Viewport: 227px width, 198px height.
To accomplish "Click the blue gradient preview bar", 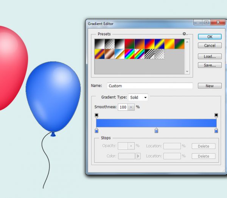I will [x=156, y=123].
